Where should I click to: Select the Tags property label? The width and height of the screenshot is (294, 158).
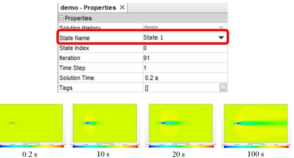tap(66, 88)
